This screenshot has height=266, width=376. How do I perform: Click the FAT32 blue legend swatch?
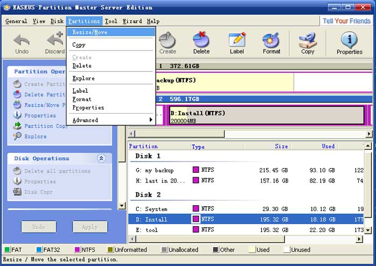(39, 249)
